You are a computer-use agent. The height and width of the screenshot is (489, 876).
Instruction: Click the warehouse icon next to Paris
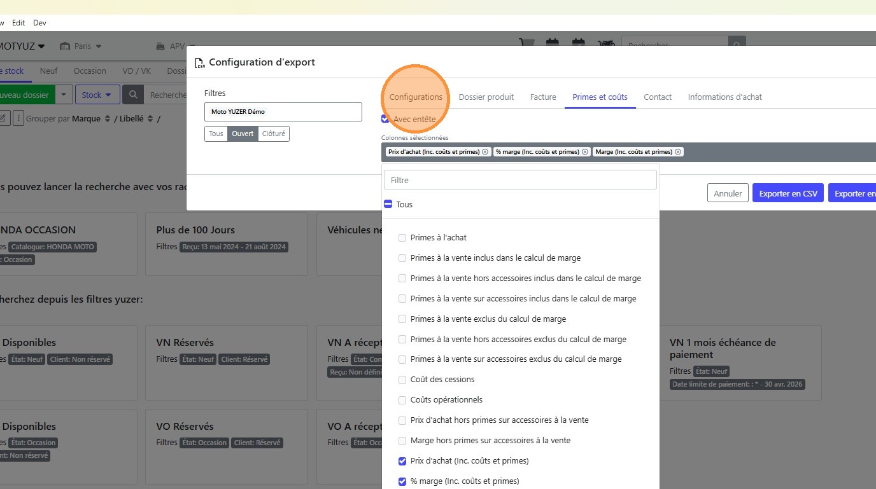(x=64, y=46)
